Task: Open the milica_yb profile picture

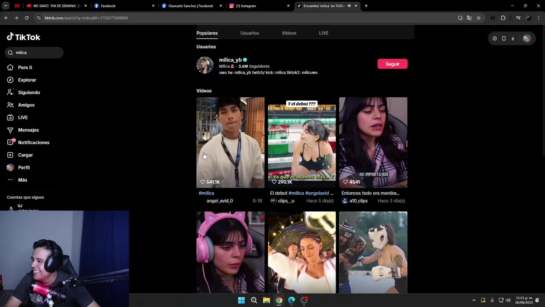Action: tap(205, 65)
